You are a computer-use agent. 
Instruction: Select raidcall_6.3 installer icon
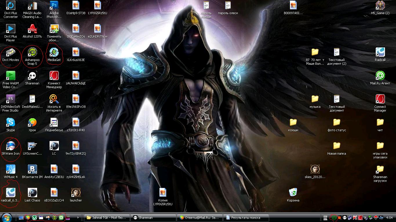pyautogui.click(x=10, y=195)
